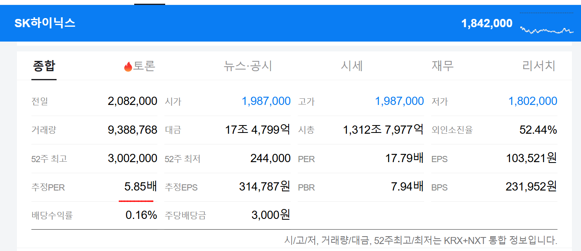The height and width of the screenshot is (251, 581).
Task: Open the 토론 discussion tab
Action: (x=140, y=66)
